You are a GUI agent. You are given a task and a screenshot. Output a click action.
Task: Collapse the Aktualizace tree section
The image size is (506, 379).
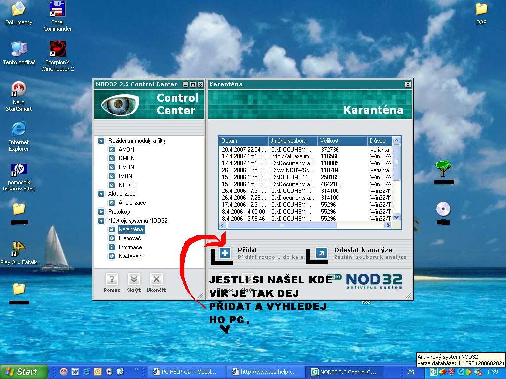101,194
